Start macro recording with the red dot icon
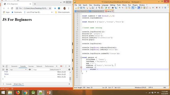 click(157, 8)
